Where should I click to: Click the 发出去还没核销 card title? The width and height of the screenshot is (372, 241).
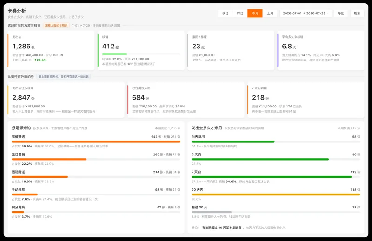pos(23,88)
